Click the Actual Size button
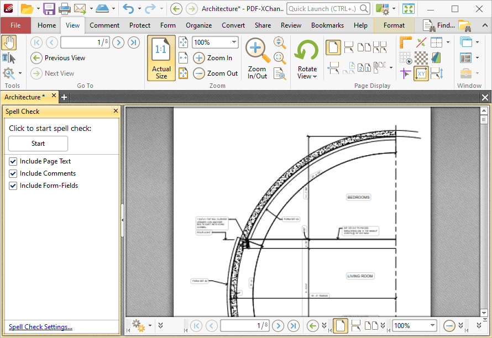The width and height of the screenshot is (492, 338). pyautogui.click(x=161, y=58)
